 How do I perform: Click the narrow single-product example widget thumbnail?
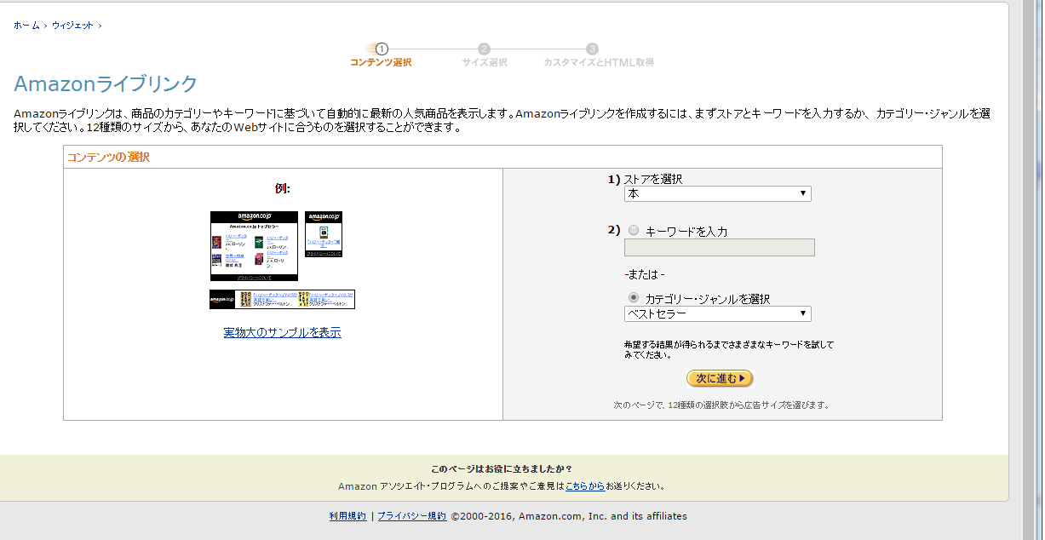(x=324, y=234)
